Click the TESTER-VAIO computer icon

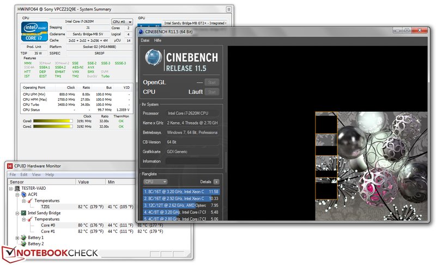click(x=17, y=188)
